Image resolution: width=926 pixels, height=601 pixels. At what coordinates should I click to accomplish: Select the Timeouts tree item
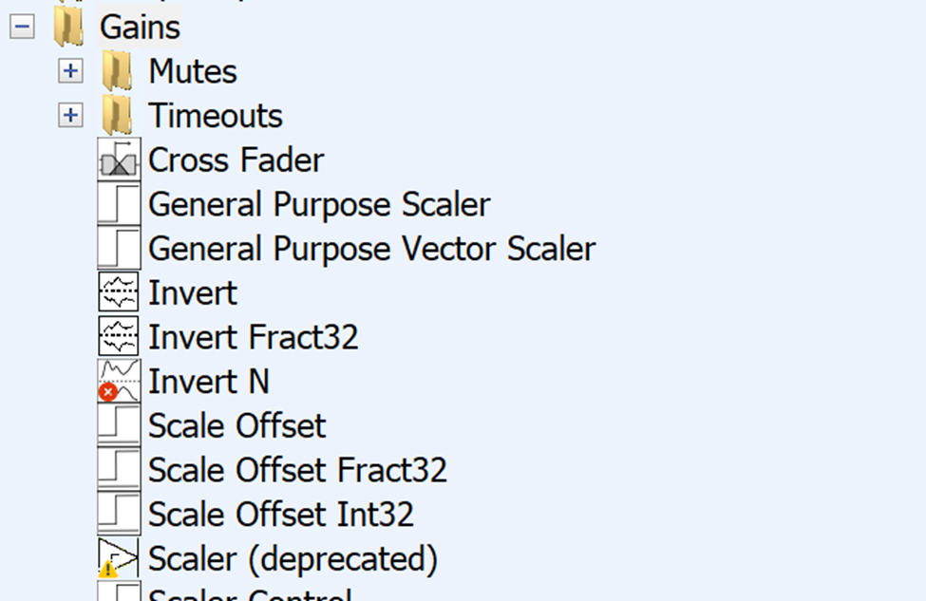(216, 115)
